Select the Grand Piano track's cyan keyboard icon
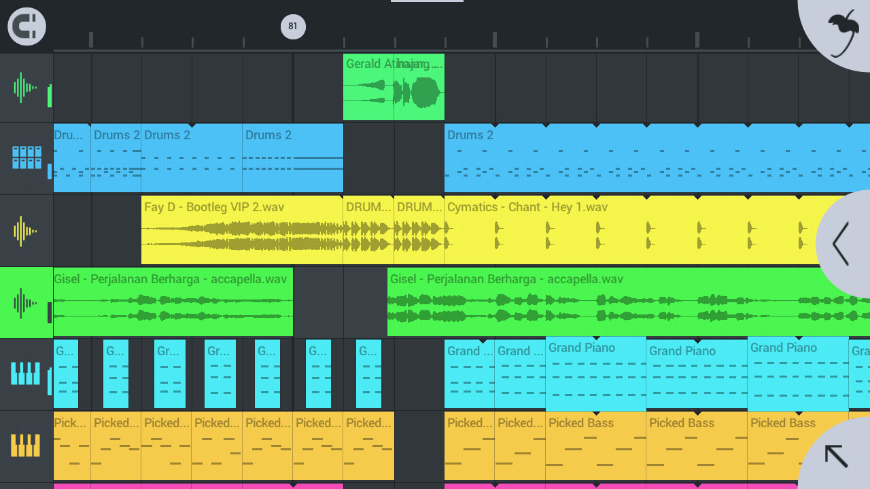 [26, 374]
